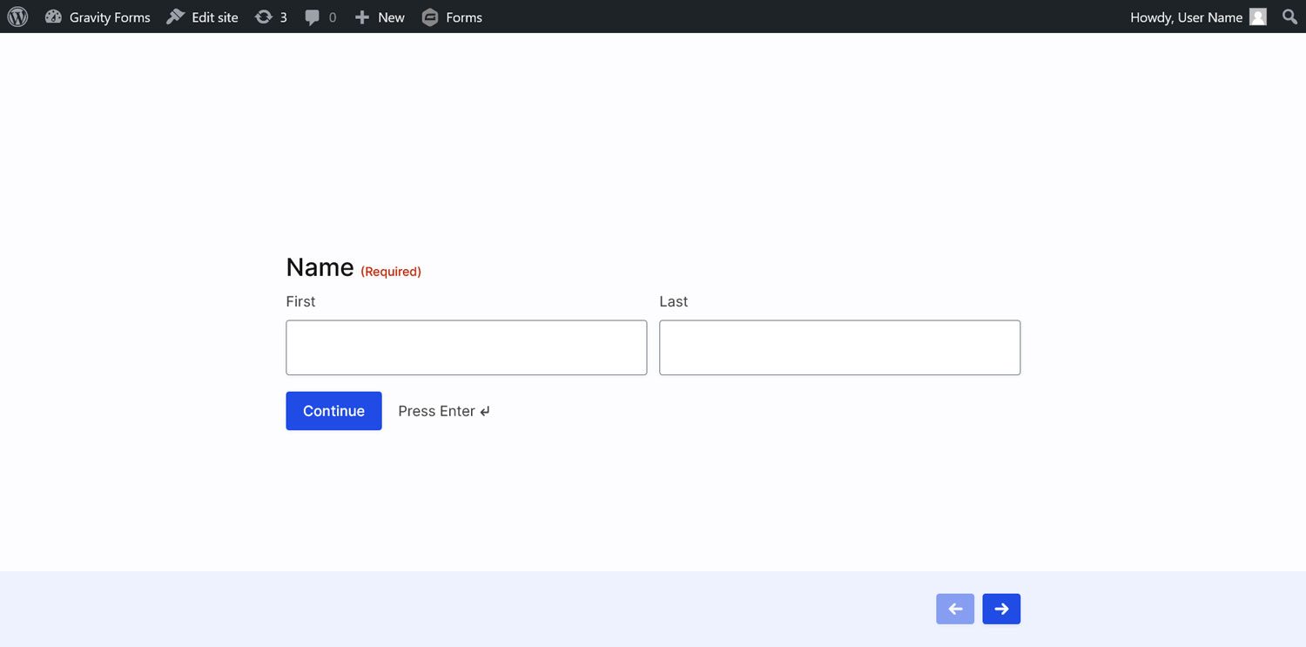The height and width of the screenshot is (647, 1306).
Task: Open the Gravity Forms site menu
Action: tap(98, 17)
